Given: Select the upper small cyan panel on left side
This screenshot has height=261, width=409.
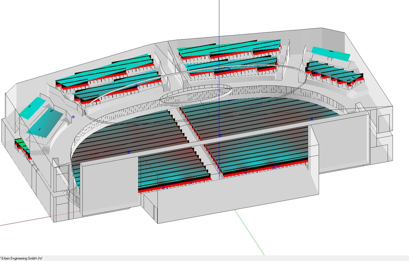Looking at the screenshot, I should pyautogui.click(x=32, y=108).
